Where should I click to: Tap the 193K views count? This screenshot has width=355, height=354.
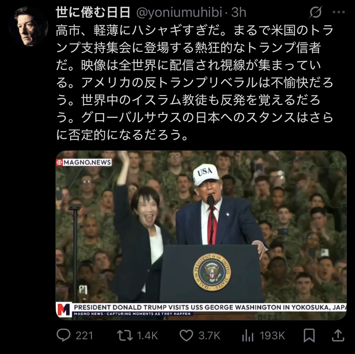point(272,335)
